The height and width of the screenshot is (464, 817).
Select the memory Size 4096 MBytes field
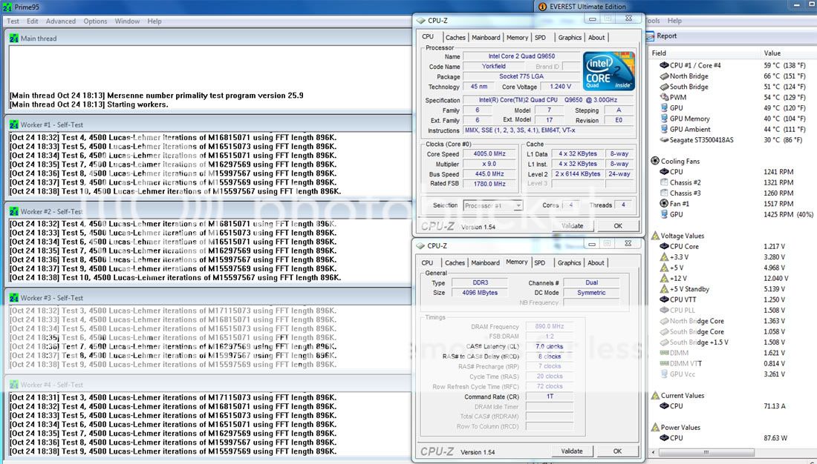[x=479, y=293]
